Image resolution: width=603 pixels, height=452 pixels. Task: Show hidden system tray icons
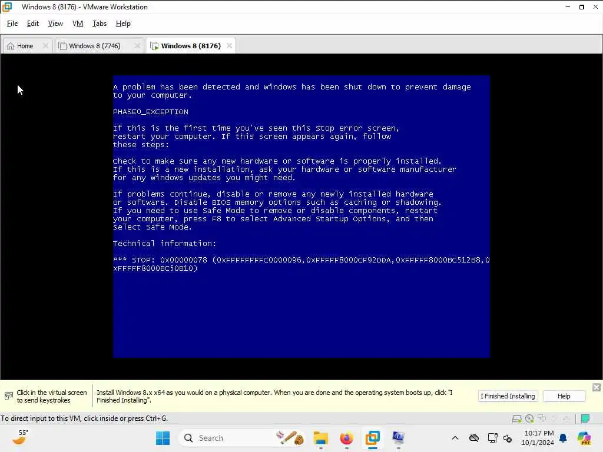455,438
